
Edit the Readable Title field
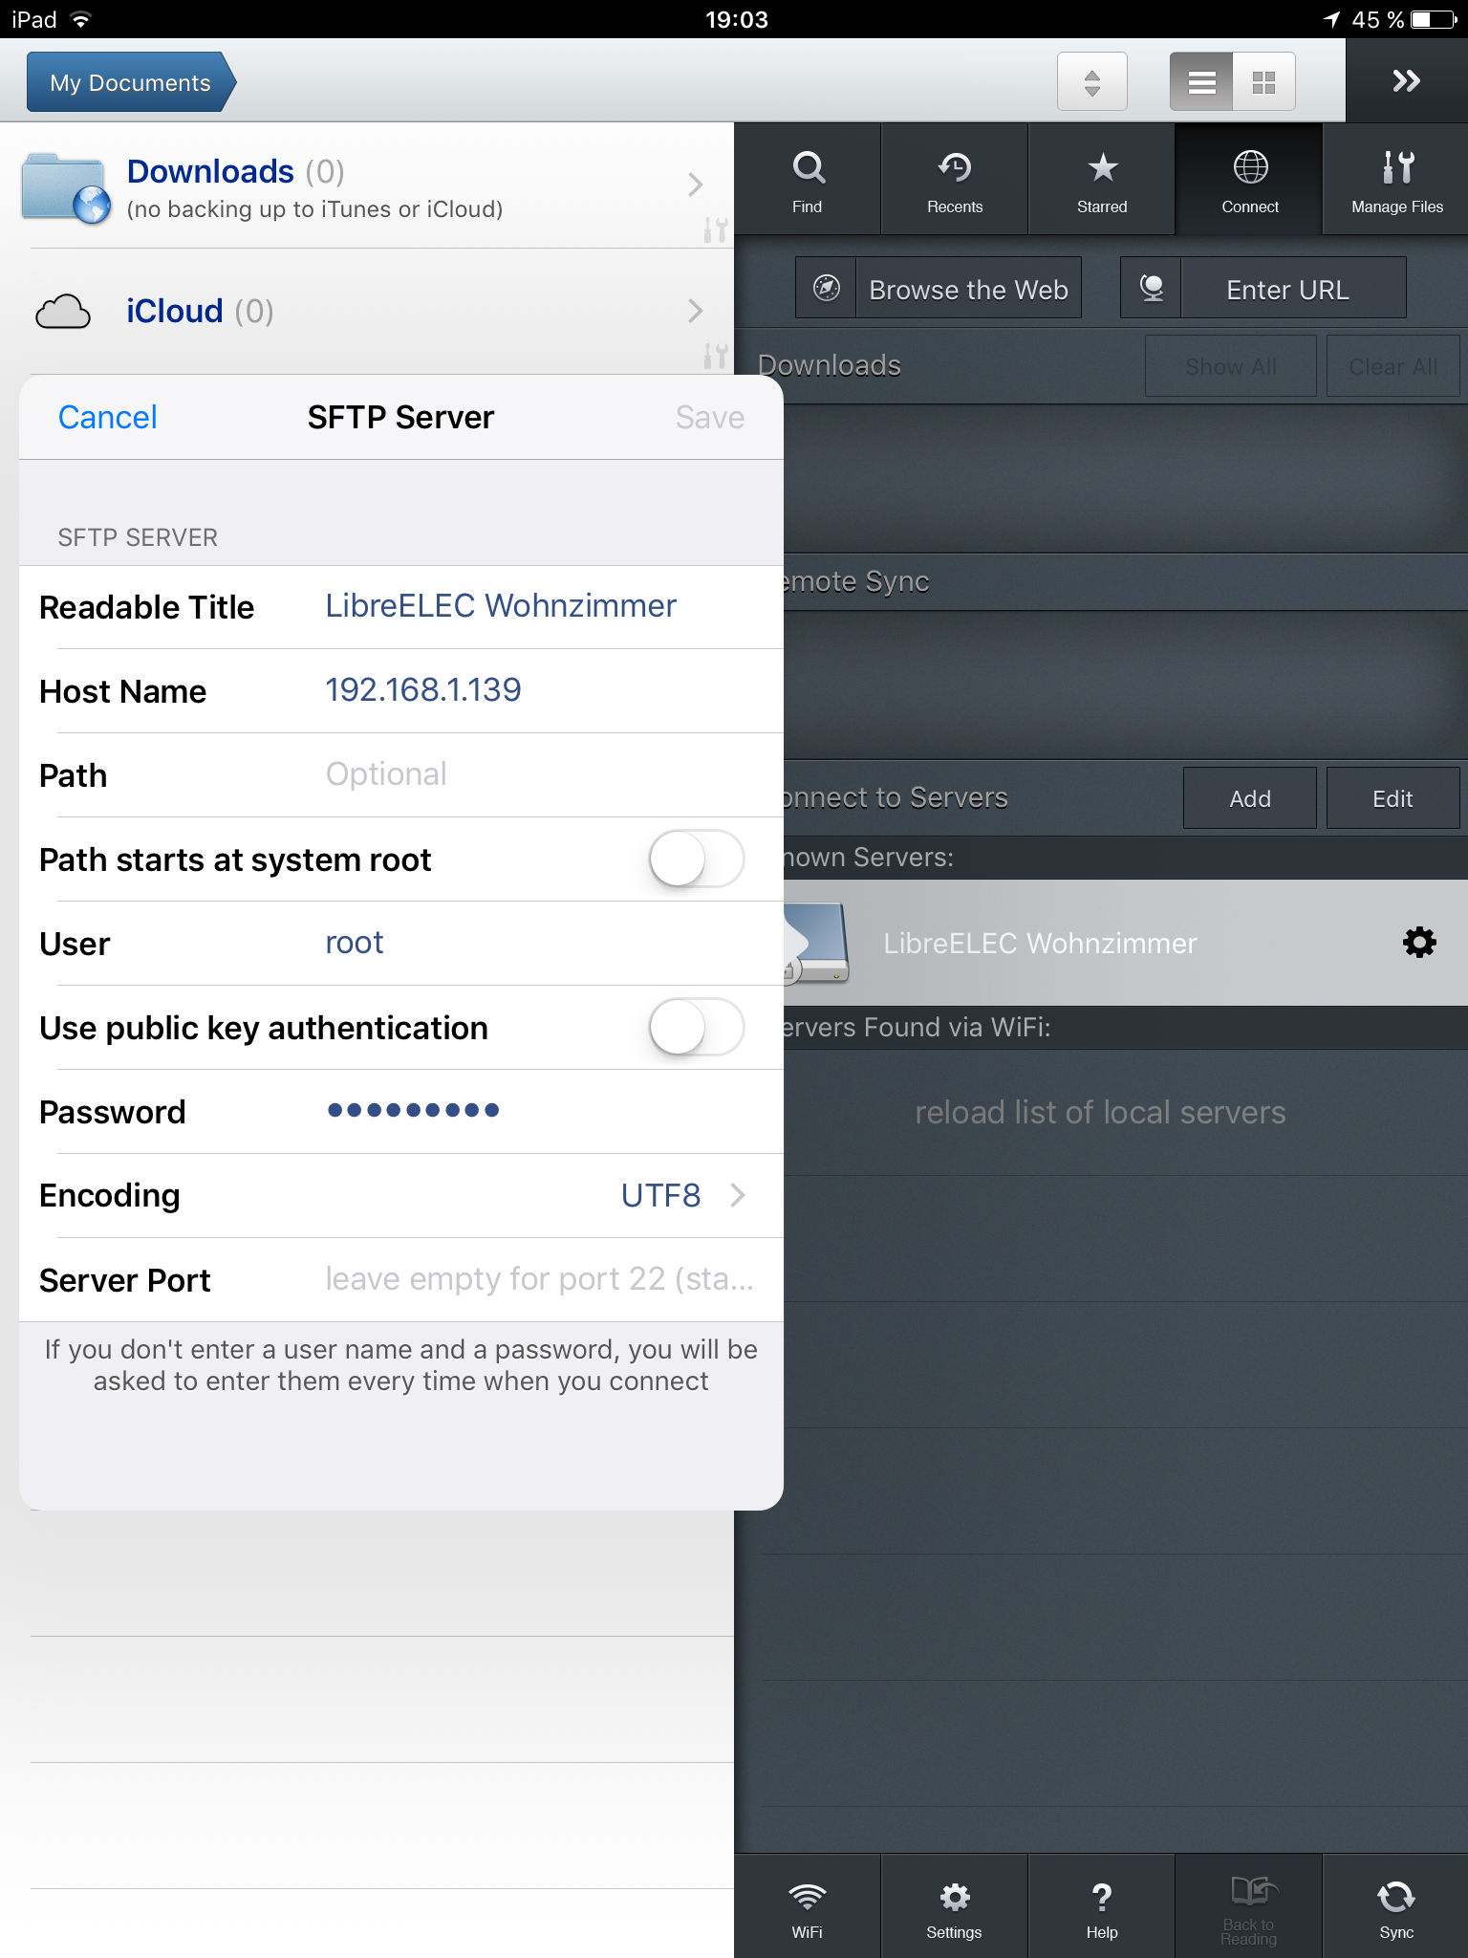click(x=401, y=607)
